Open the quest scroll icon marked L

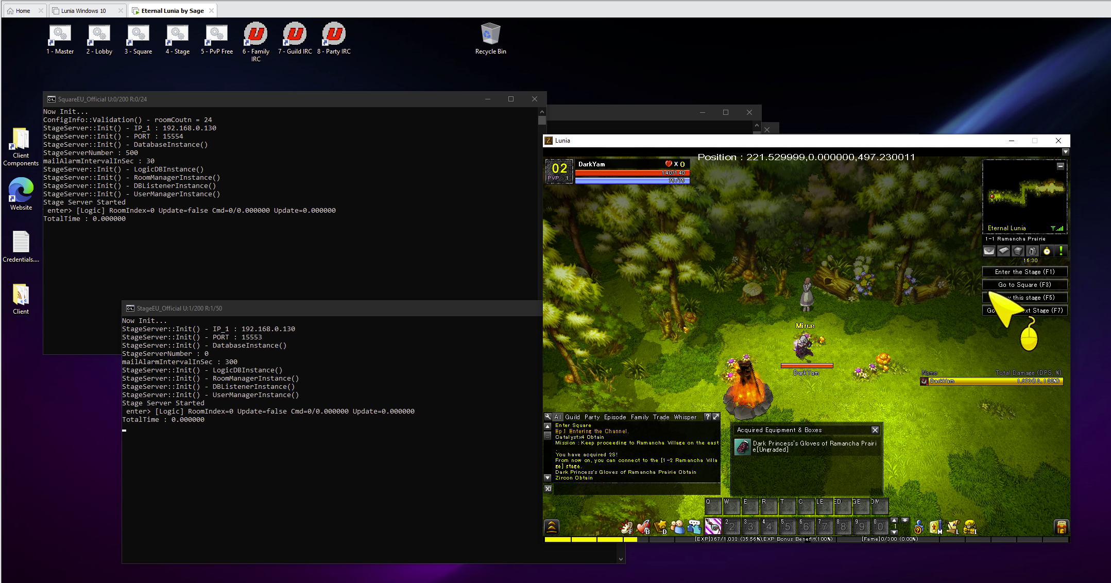point(953,527)
